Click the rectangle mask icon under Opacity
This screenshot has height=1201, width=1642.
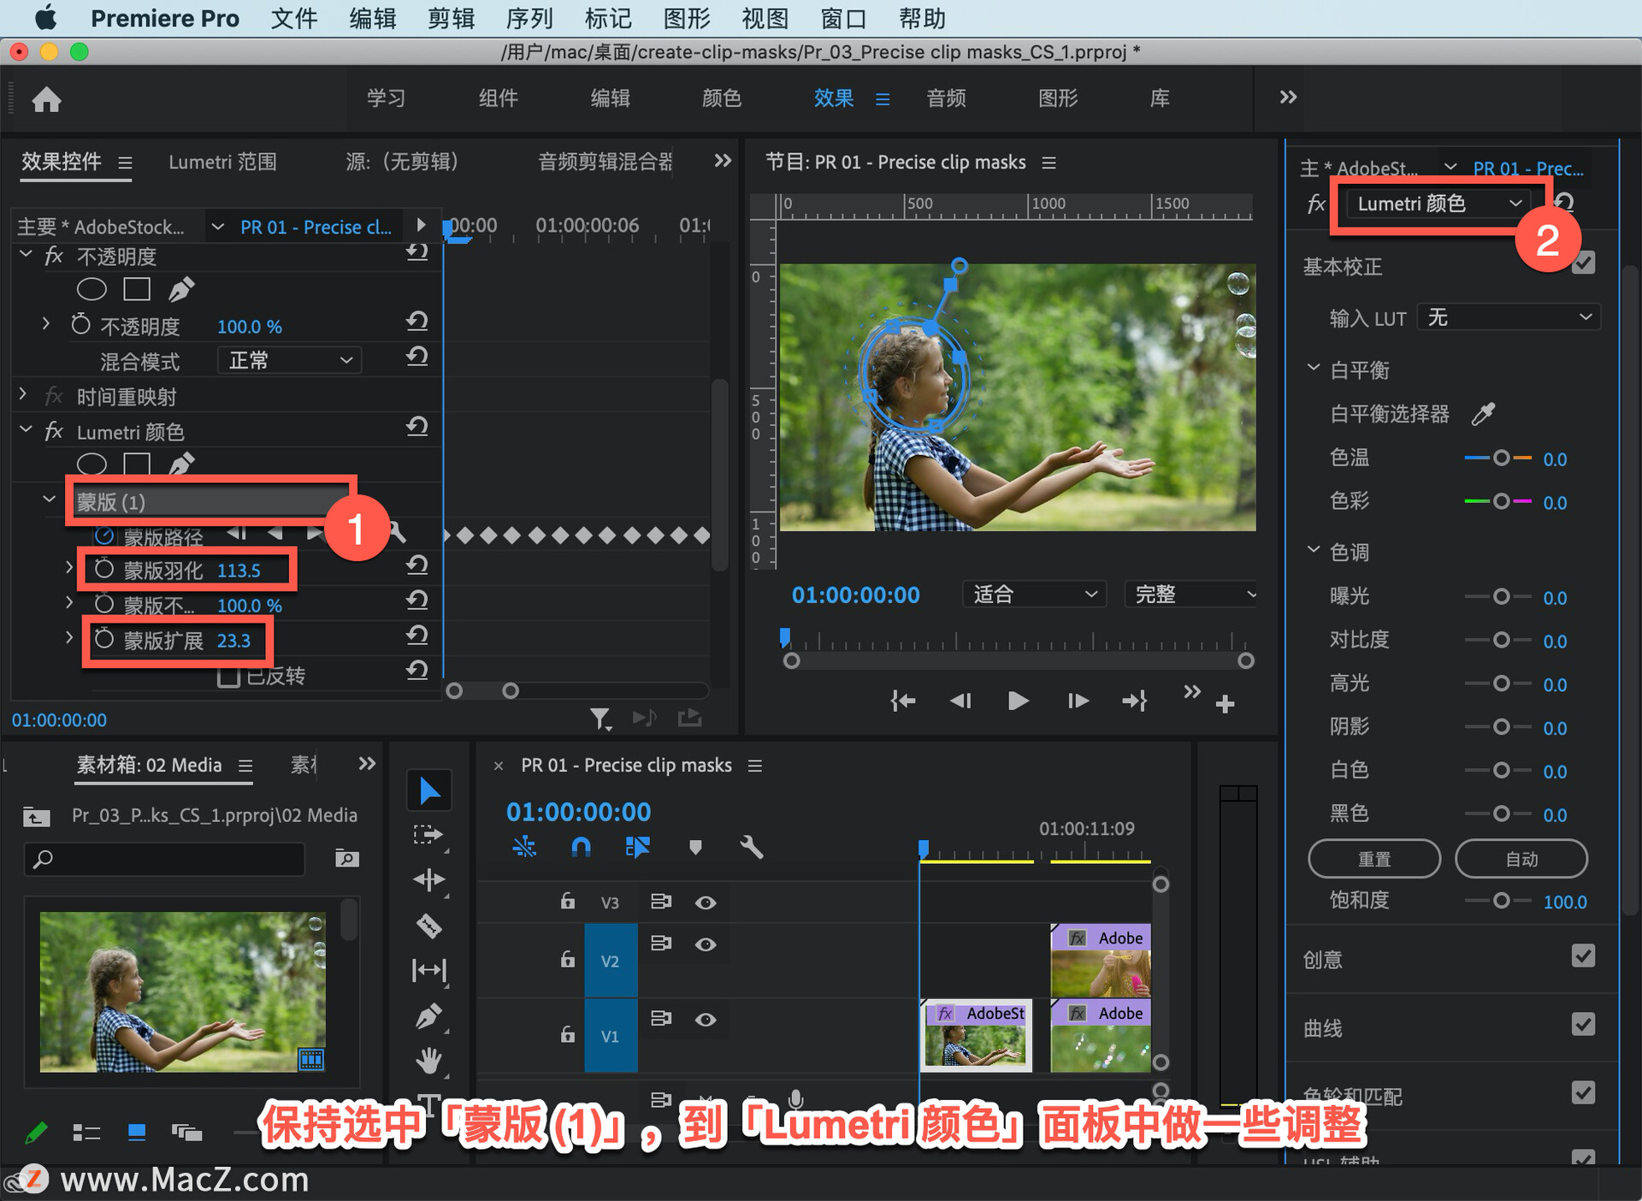click(x=137, y=290)
